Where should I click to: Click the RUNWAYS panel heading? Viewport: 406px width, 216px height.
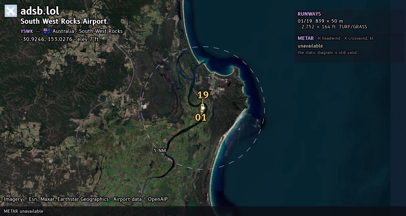(x=309, y=14)
